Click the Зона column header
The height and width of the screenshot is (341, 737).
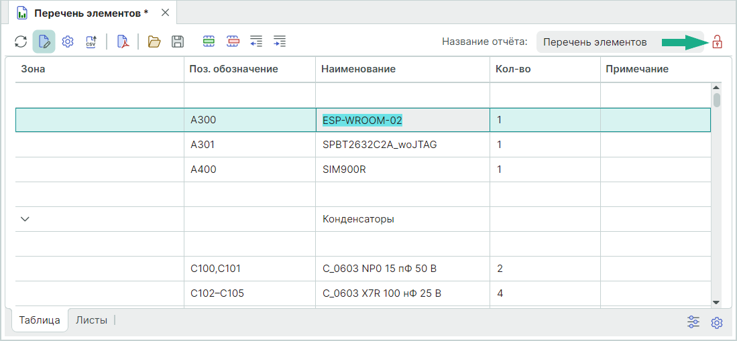(100, 69)
